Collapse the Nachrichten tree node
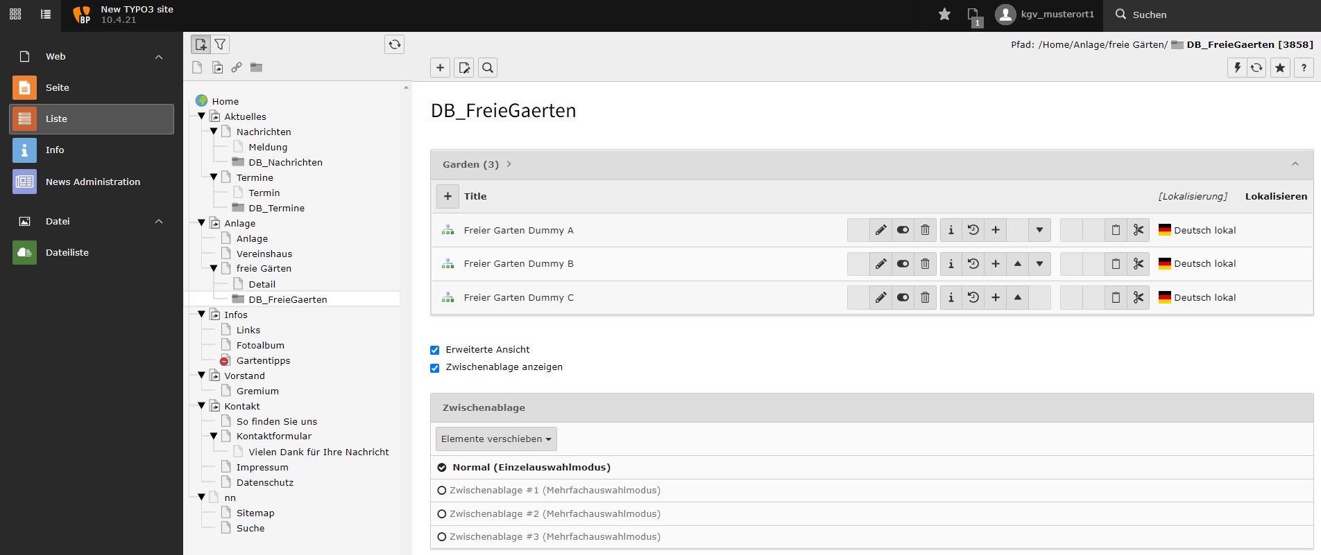The image size is (1321, 555). [x=214, y=132]
